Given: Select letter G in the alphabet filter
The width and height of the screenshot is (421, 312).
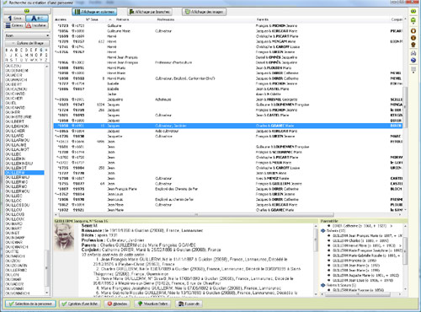Looking at the screenshot, I should pos(41,50).
